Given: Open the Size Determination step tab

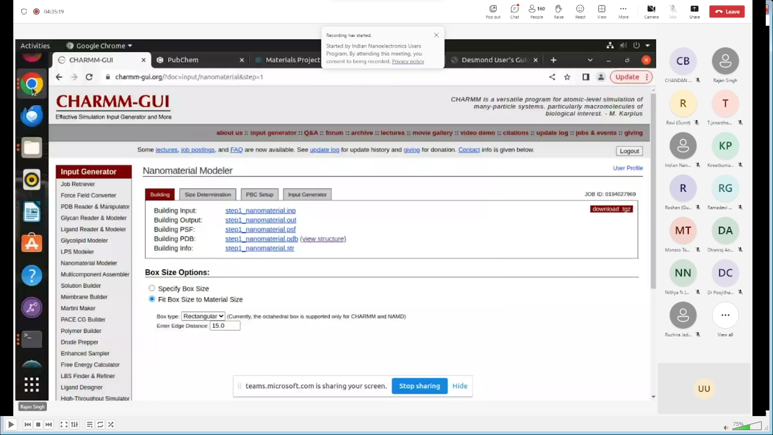Looking at the screenshot, I should tap(208, 195).
